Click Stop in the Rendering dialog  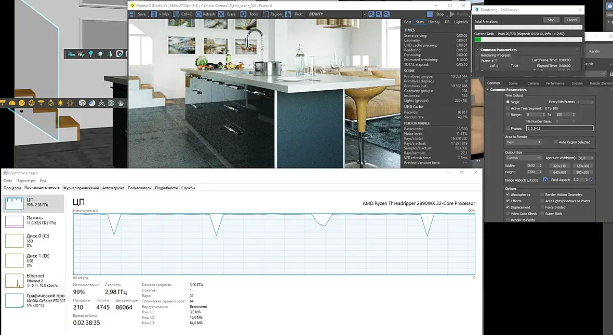click(551, 20)
